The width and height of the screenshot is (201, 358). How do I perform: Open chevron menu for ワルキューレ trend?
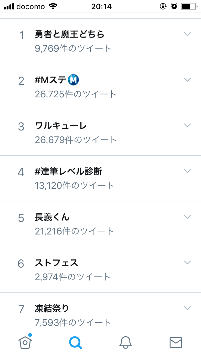click(x=187, y=125)
